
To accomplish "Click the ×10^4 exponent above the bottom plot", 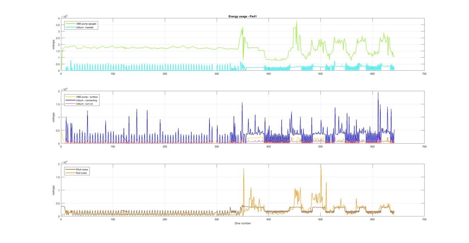I will 64,162.
